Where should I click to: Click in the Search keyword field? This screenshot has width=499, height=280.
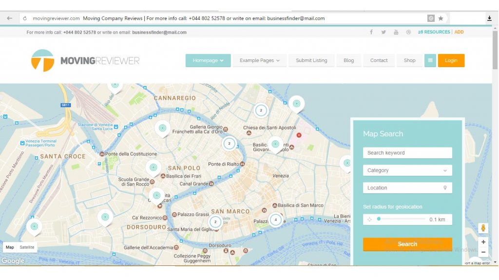point(407,153)
